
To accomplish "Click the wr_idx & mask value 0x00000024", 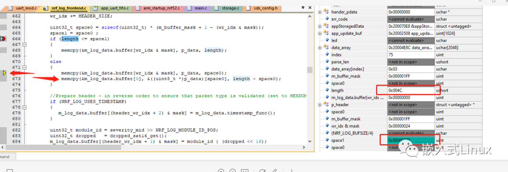I will (411, 126).
